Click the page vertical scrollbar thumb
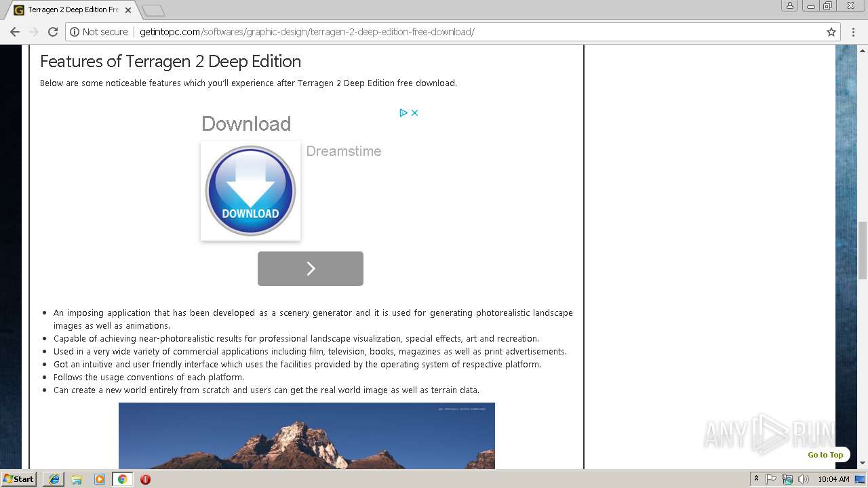 point(863,250)
